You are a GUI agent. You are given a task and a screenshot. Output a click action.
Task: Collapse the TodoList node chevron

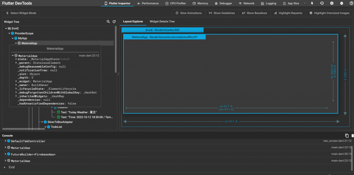point(45,127)
